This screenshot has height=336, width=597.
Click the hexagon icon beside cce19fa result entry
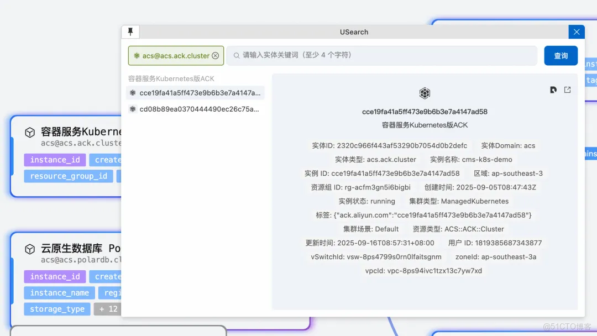point(132,92)
